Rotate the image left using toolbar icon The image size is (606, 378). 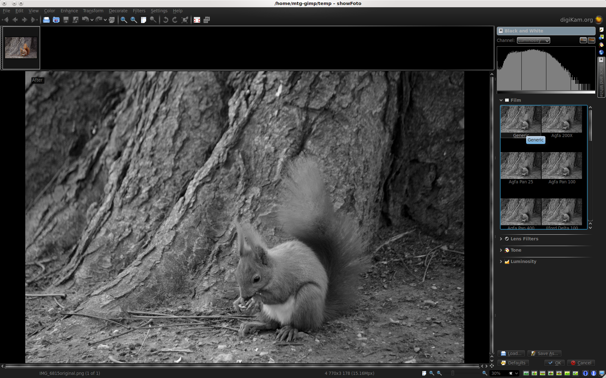pyautogui.click(x=165, y=20)
